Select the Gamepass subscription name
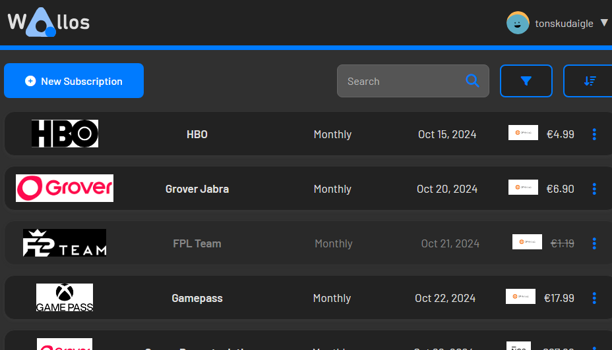Image resolution: width=612 pixels, height=350 pixels. [x=197, y=298]
